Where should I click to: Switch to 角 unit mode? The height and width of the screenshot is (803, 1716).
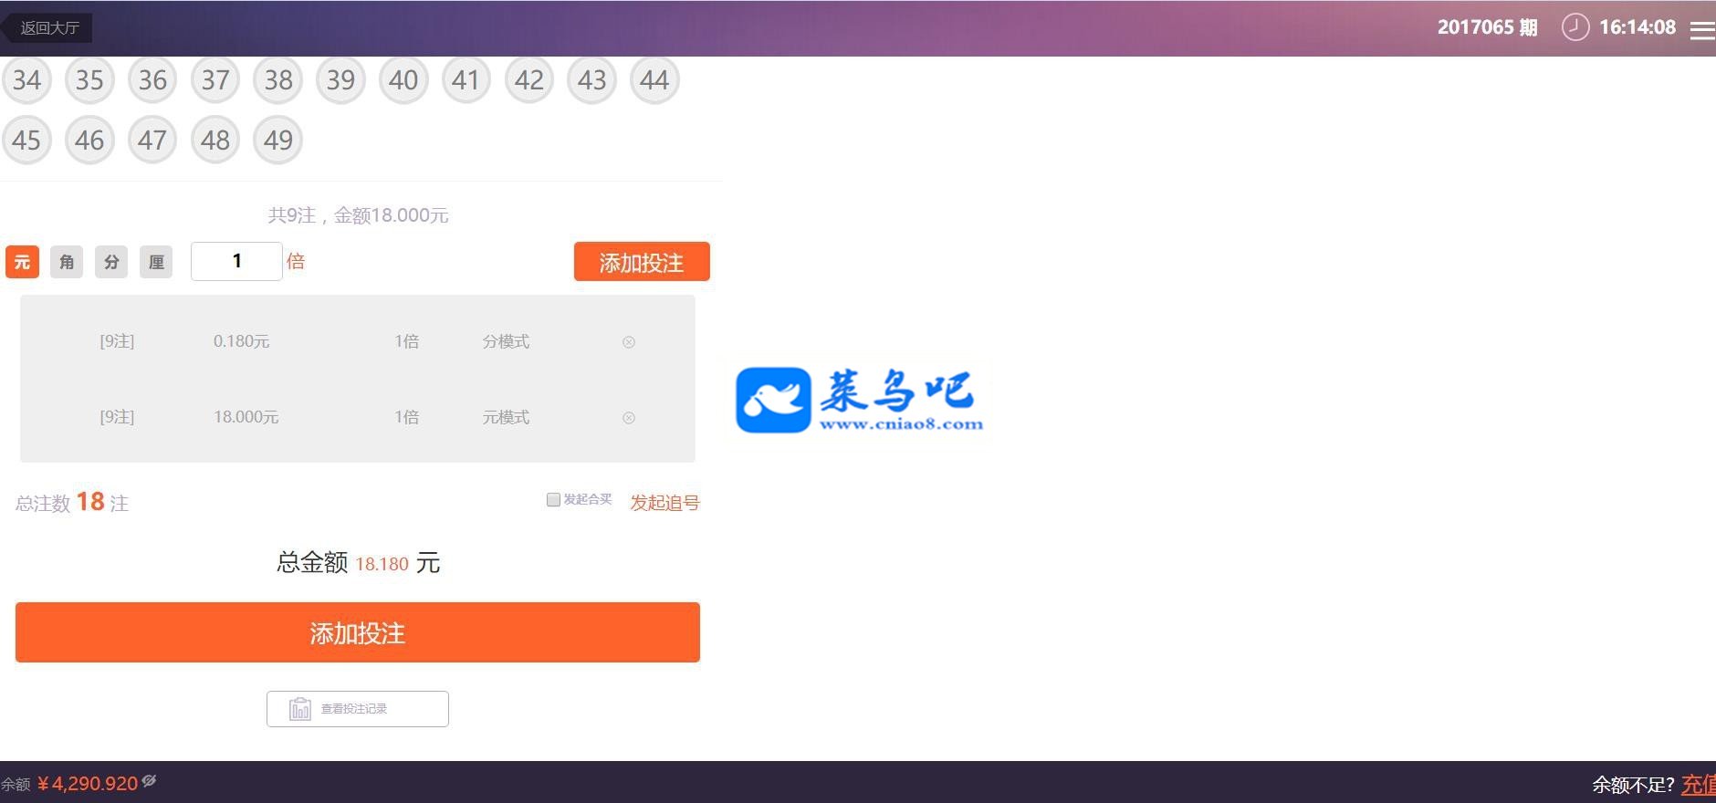pyautogui.click(x=67, y=262)
